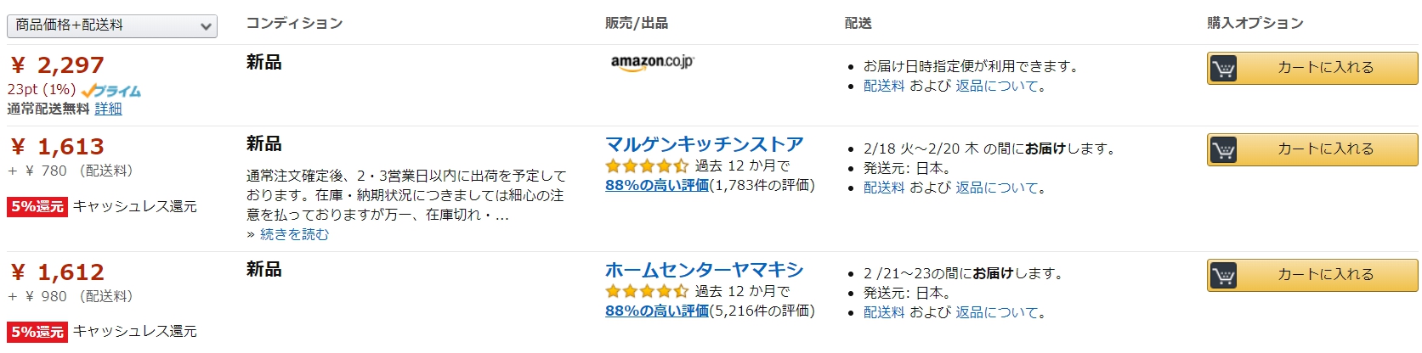The width and height of the screenshot is (1422, 353).
Task: Click the amazon.co.jp seller logo
Action: (652, 63)
